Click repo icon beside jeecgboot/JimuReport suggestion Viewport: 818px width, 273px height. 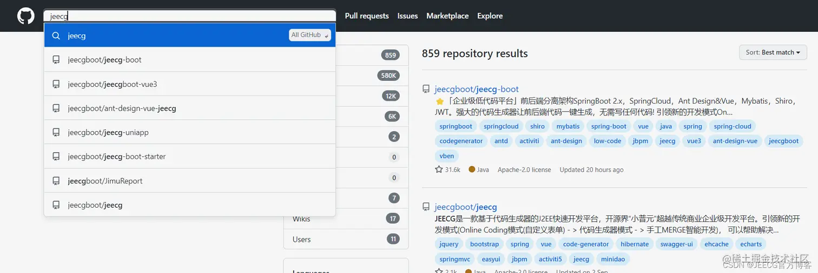tap(56, 181)
